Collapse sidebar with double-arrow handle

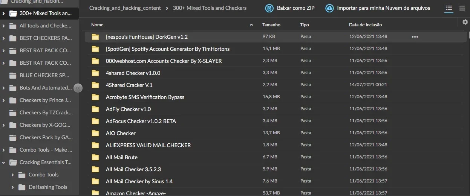coord(78,88)
